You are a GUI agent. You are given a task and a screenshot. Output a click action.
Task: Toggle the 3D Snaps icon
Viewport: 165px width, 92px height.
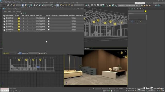[61, 5]
